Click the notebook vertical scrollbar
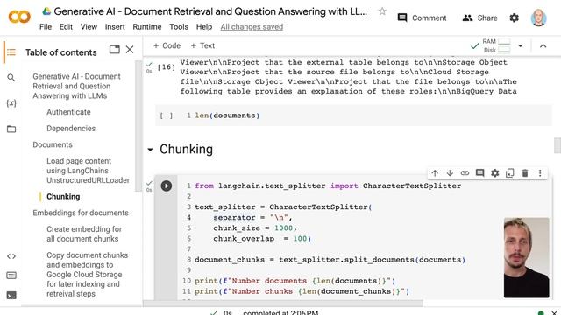Viewport: 561px width, 315px height. (557, 145)
